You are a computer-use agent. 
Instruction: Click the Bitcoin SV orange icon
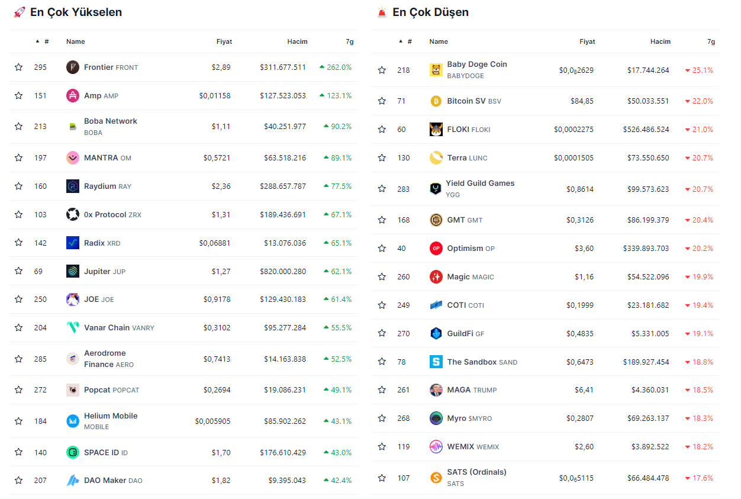click(436, 101)
